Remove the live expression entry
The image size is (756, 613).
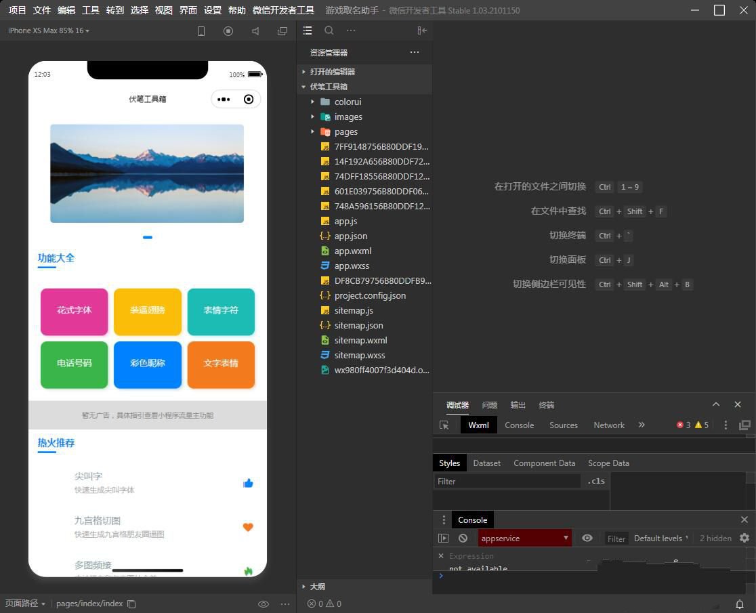441,556
